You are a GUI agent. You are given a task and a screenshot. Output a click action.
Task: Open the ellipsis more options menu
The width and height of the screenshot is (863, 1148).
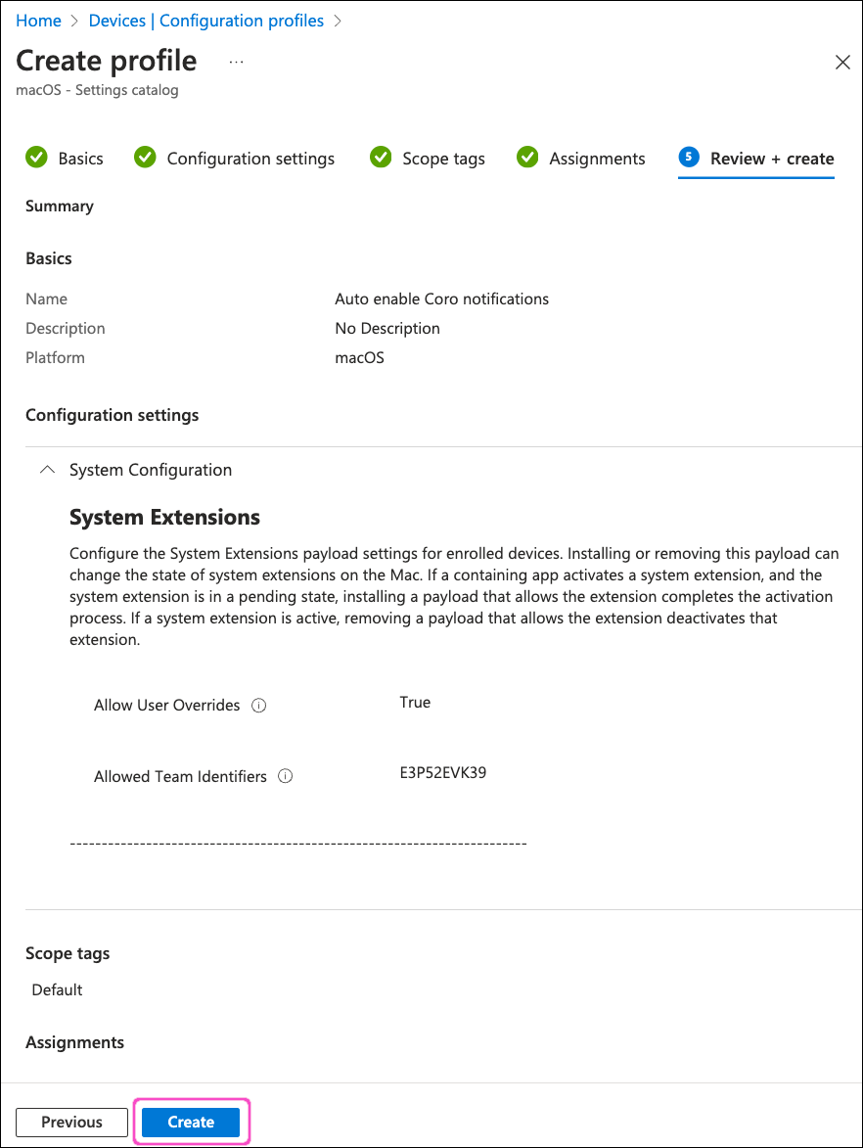(236, 61)
